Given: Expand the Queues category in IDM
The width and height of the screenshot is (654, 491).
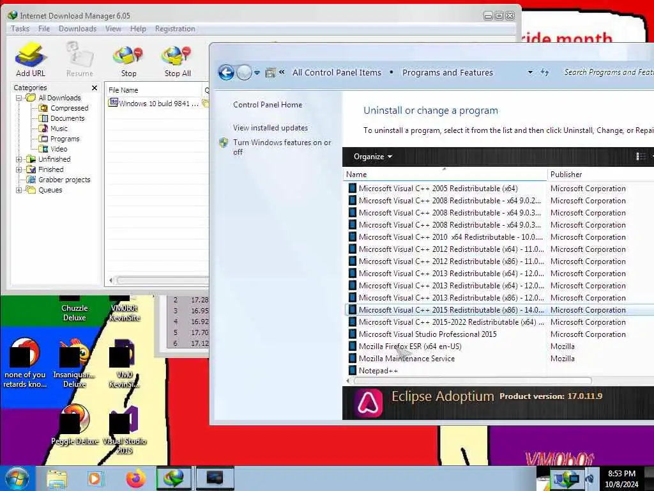Looking at the screenshot, I should pos(19,190).
